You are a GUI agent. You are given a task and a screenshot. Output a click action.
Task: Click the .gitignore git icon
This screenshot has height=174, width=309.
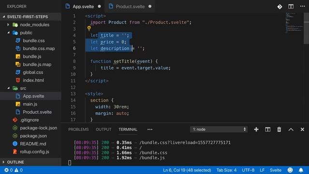[15, 120]
